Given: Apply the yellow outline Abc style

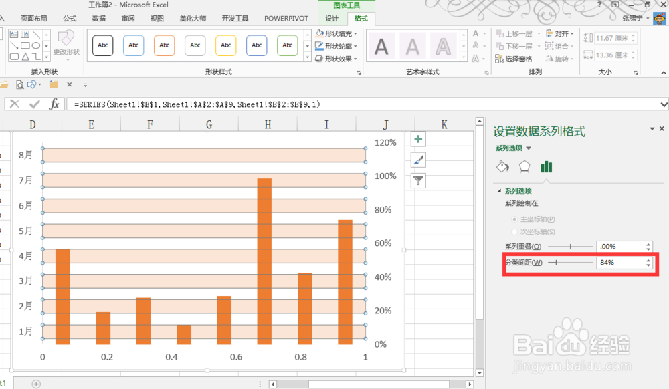Looking at the screenshot, I should [226, 45].
